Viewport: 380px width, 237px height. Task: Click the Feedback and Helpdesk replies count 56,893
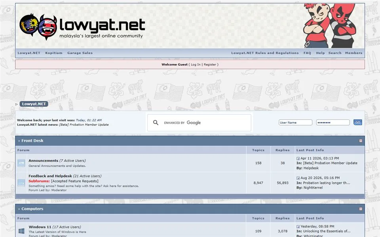pyautogui.click(x=283, y=183)
